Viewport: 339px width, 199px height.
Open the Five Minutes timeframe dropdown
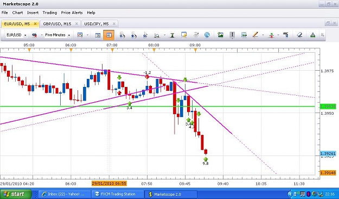[x=69, y=35]
